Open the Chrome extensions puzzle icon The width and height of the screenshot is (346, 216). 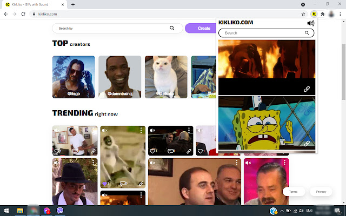(x=323, y=13)
